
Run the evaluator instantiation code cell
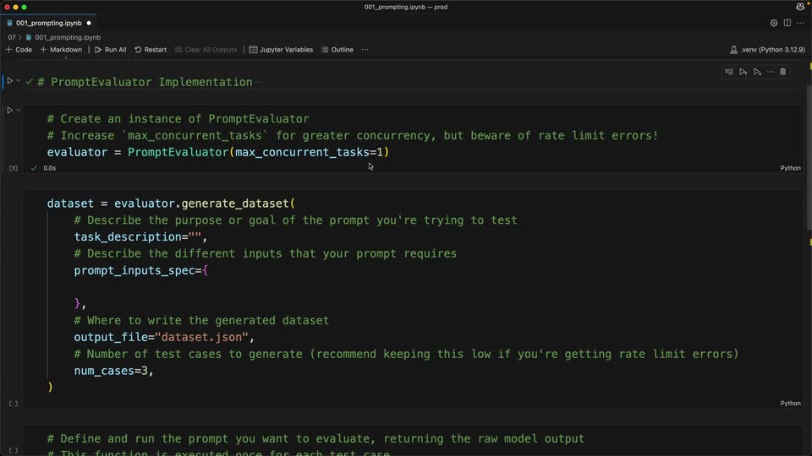[x=9, y=110]
